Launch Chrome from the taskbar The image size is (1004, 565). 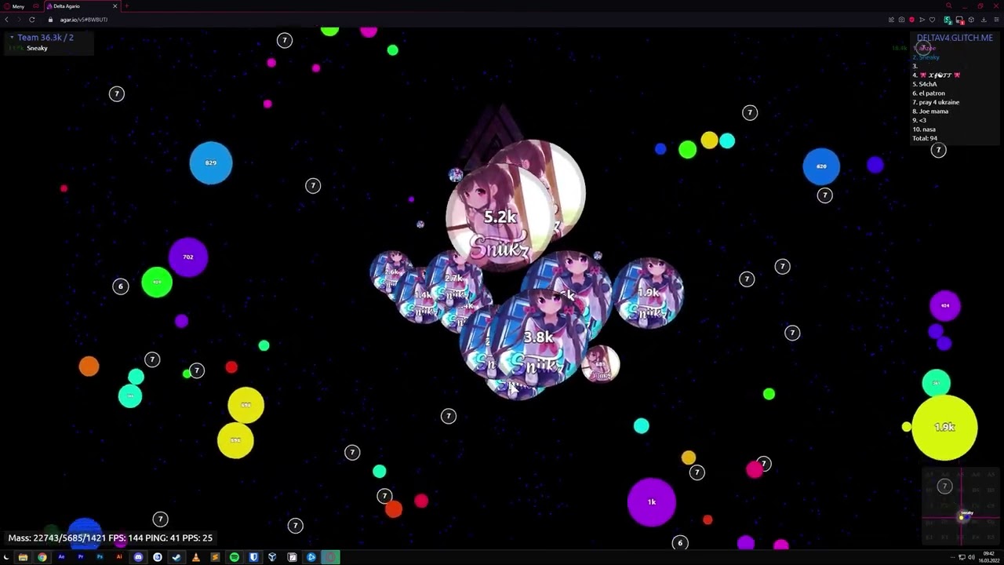coord(42,557)
